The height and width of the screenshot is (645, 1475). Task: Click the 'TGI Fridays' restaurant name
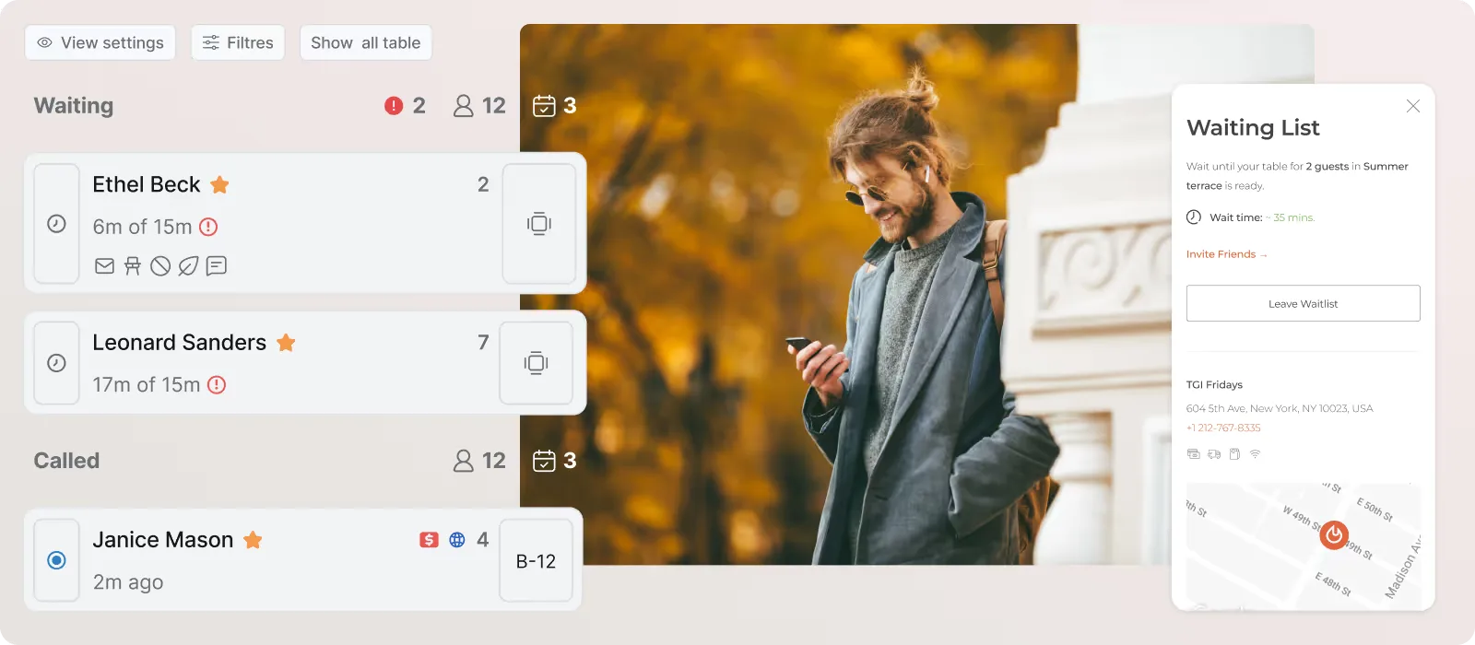pyautogui.click(x=1214, y=385)
